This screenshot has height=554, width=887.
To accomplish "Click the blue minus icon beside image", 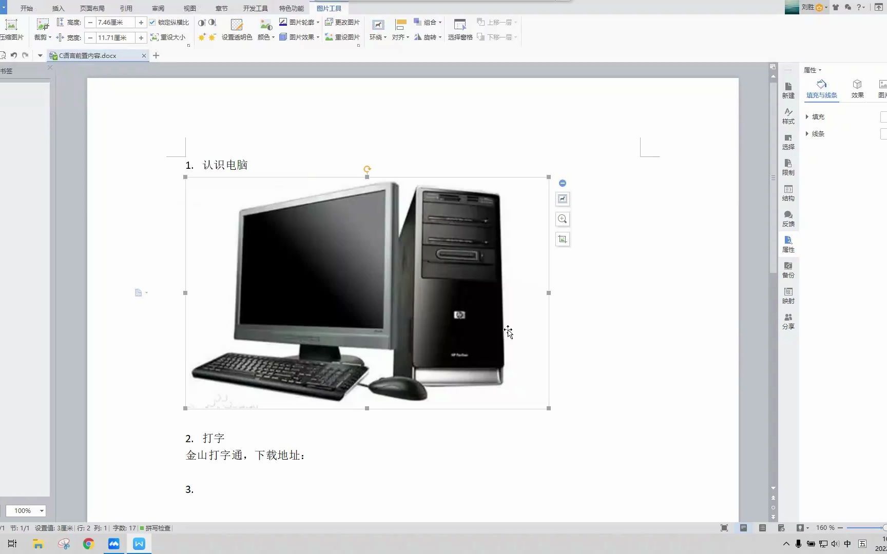I will tap(563, 183).
